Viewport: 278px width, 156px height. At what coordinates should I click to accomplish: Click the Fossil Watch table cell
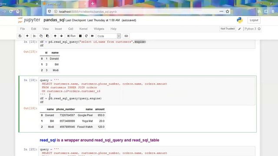(x=85, y=127)
